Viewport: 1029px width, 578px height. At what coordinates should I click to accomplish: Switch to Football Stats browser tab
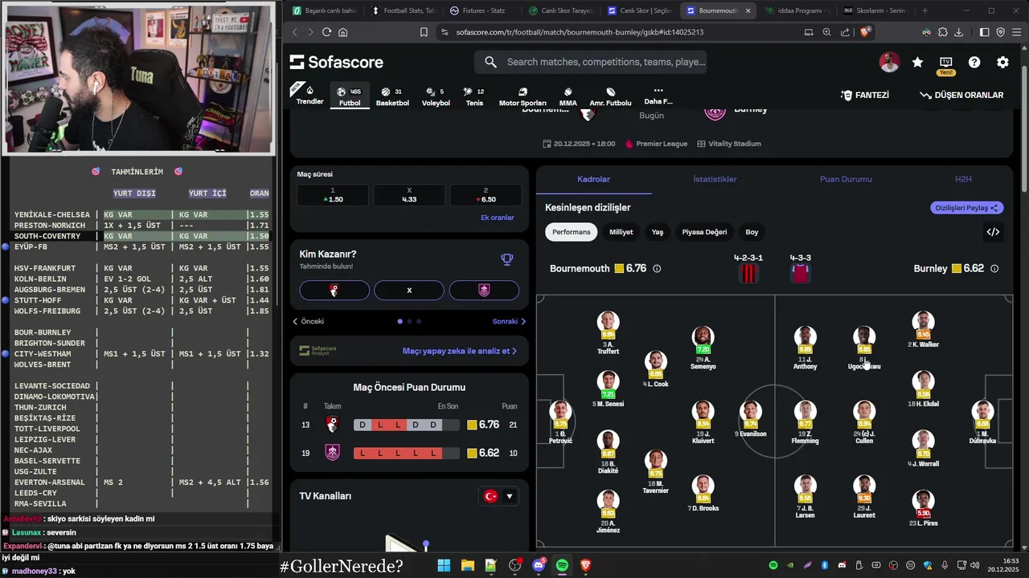[402, 10]
